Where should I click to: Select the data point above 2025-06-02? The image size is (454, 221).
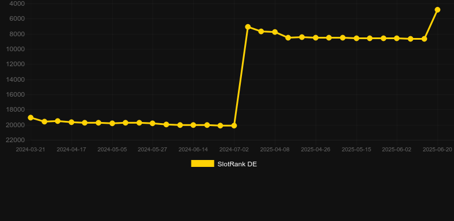coord(397,39)
